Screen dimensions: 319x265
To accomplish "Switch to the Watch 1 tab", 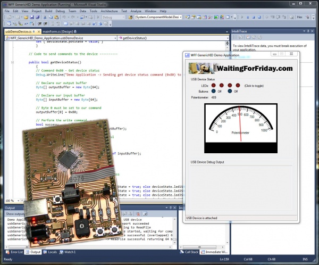I will click(x=68, y=252).
